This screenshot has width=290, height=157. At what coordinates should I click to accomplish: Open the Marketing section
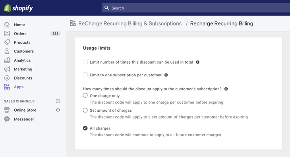pyautogui.click(x=23, y=69)
